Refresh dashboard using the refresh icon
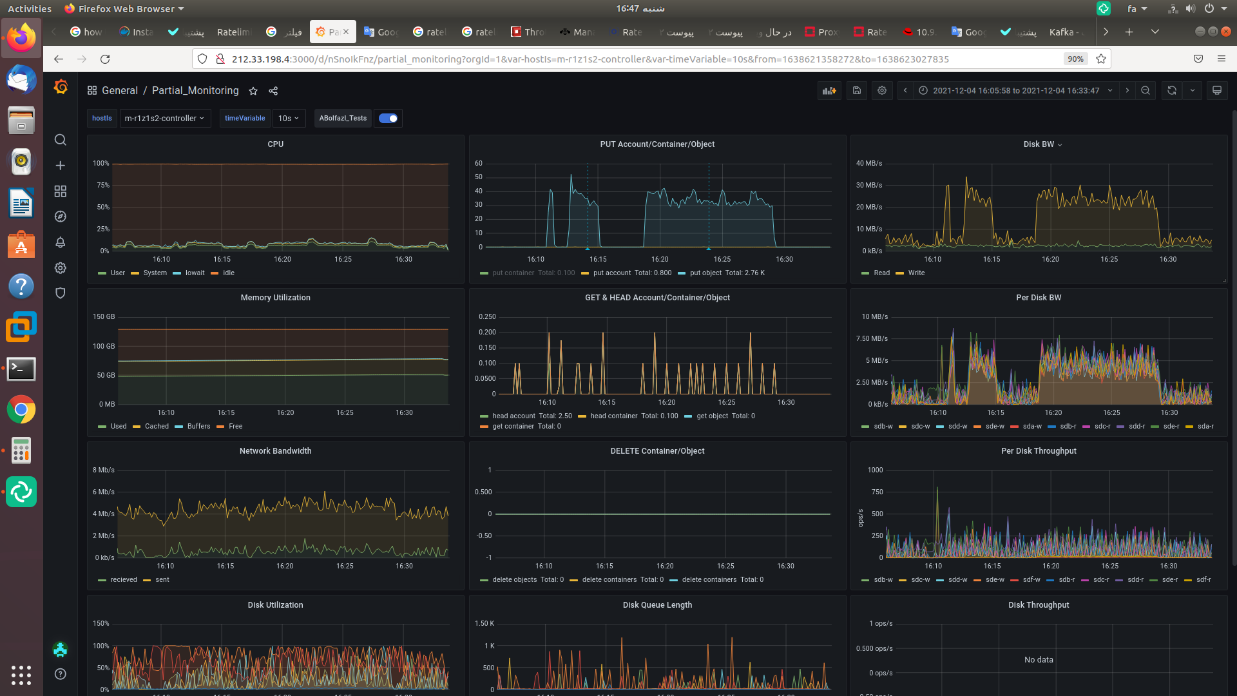The image size is (1237, 696). coord(1172,91)
